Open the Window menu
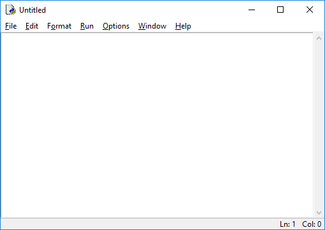Viewport: 325px width, 230px height. click(x=152, y=26)
